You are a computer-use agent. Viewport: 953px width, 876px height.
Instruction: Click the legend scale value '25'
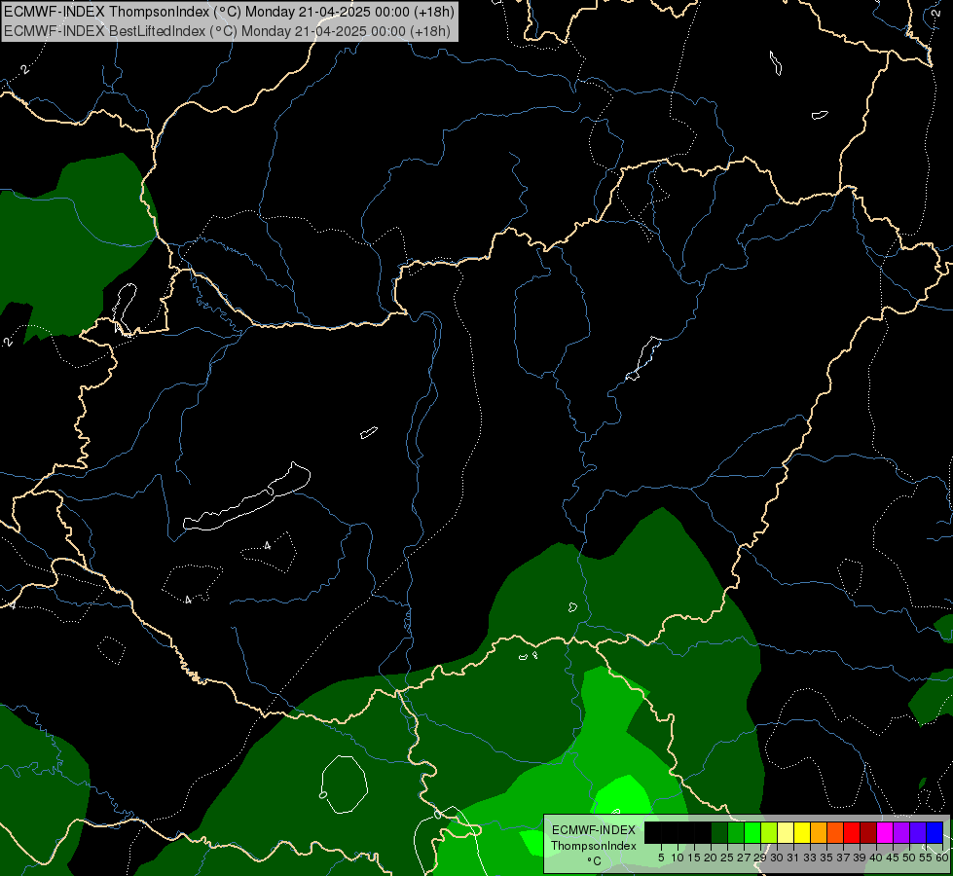point(727,858)
